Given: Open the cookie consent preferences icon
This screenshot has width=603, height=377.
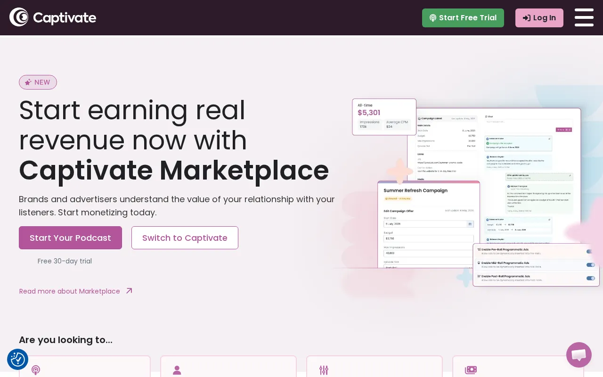Looking at the screenshot, I should coord(17,360).
